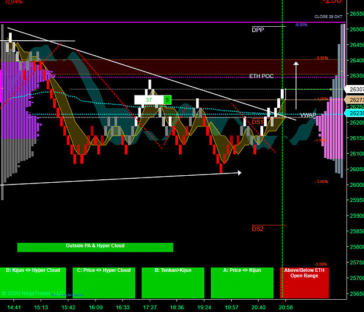Select the ETH POC label

[261, 76]
